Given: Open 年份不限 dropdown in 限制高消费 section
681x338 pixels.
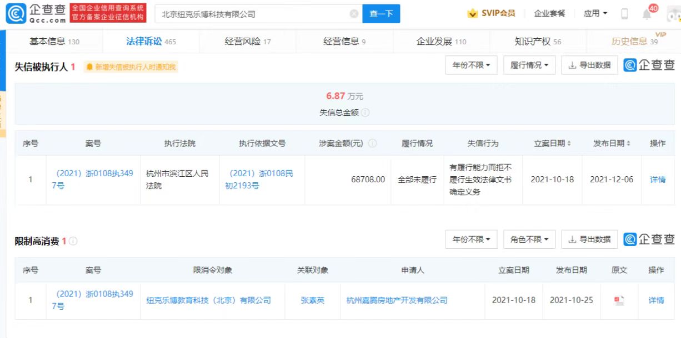Looking at the screenshot, I should point(471,239).
